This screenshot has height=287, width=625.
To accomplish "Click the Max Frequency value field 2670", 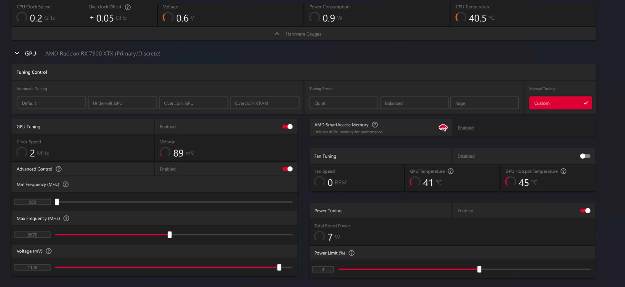I will pos(32,235).
